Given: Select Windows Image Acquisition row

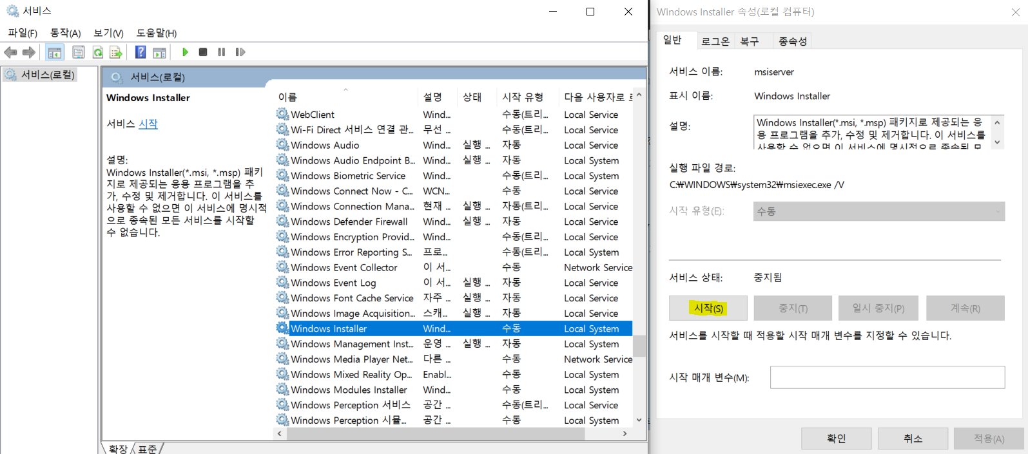Looking at the screenshot, I should point(454,313).
